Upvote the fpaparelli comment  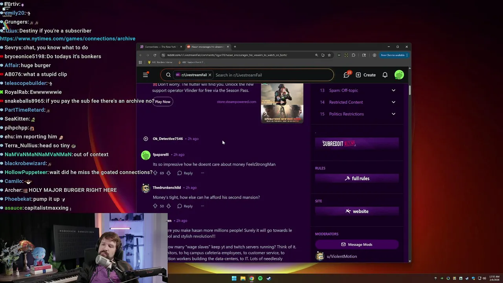click(x=155, y=173)
